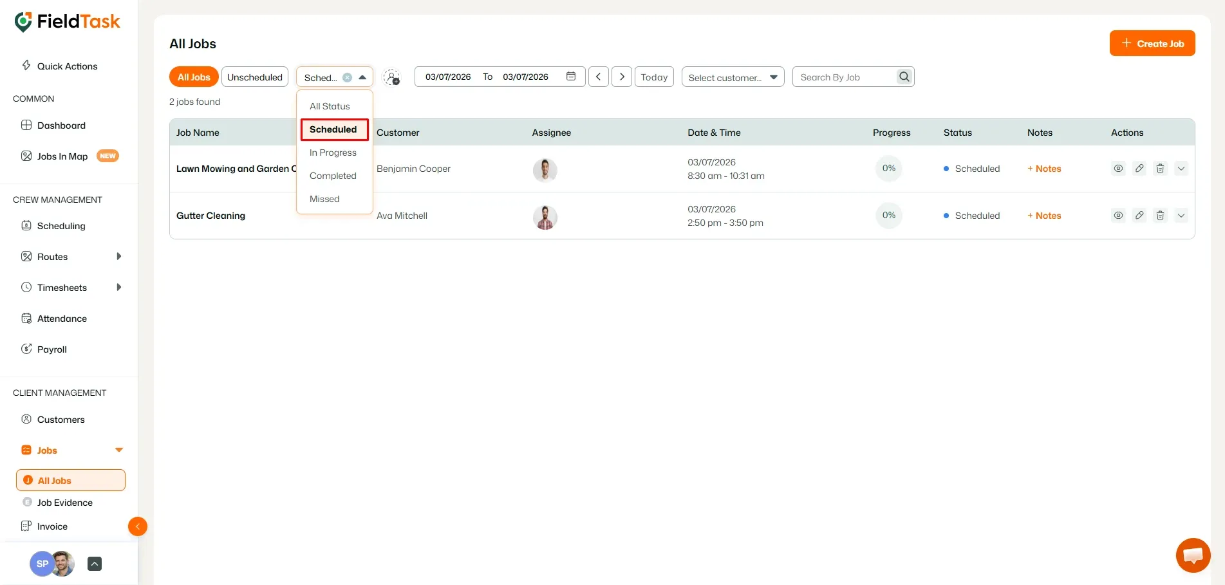
Task: Delete the Lawn Mowing job
Action: pos(1160,168)
